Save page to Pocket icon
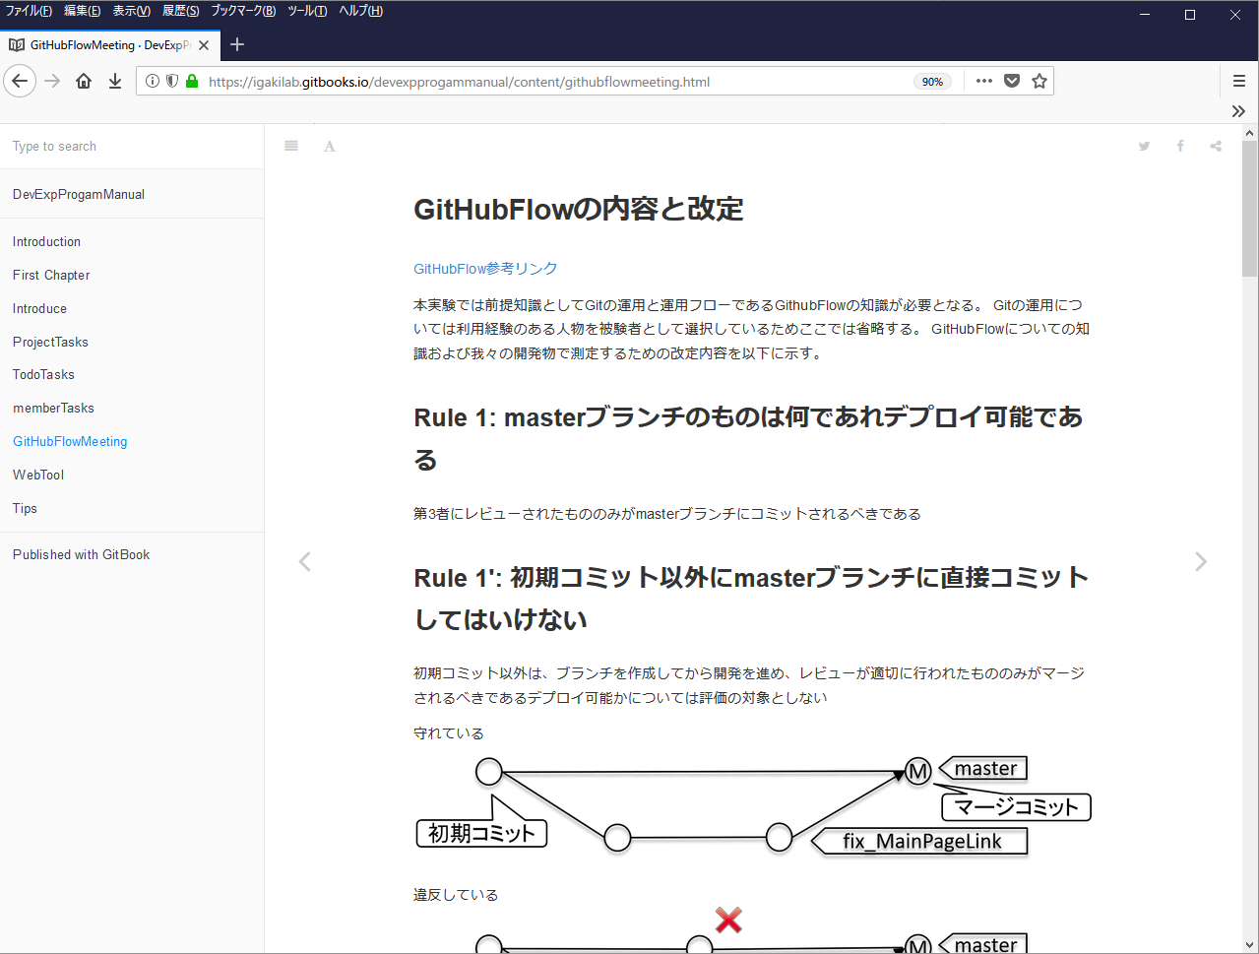 coord(1012,81)
